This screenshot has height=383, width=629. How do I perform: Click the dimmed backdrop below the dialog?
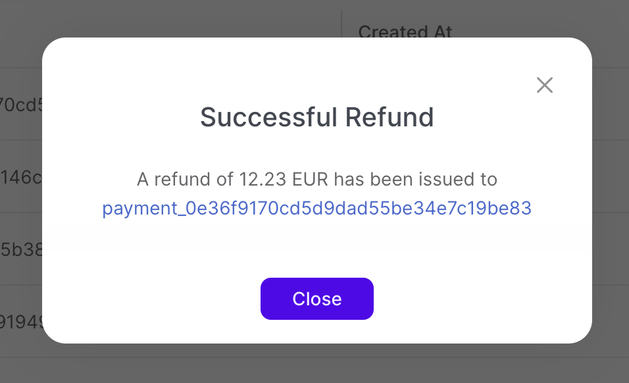(x=316, y=365)
